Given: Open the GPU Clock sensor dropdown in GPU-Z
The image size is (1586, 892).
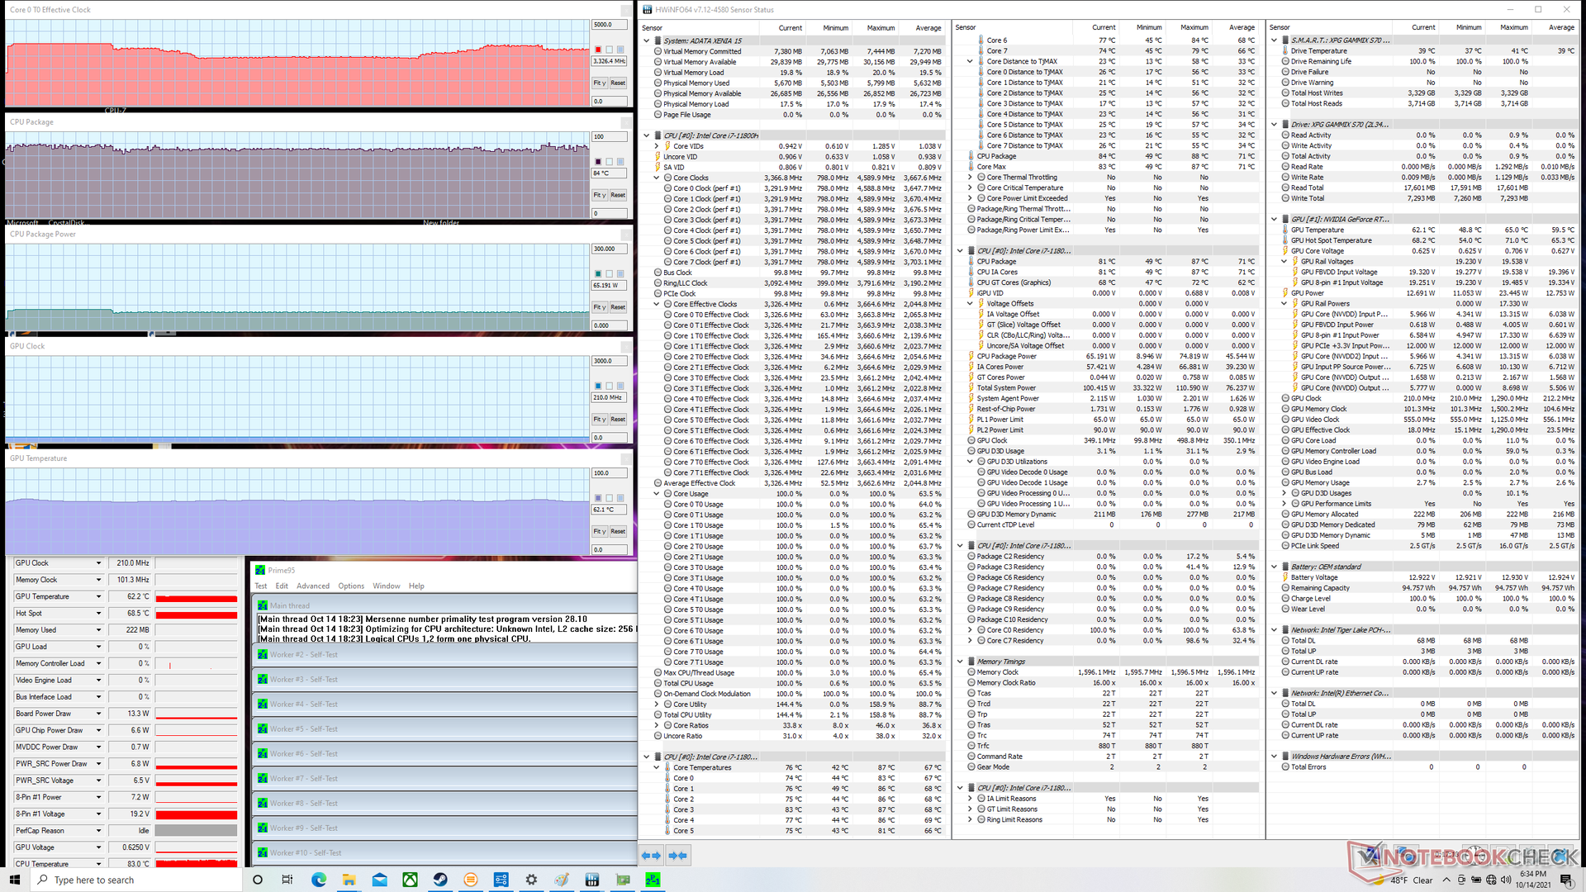Looking at the screenshot, I should point(98,563).
